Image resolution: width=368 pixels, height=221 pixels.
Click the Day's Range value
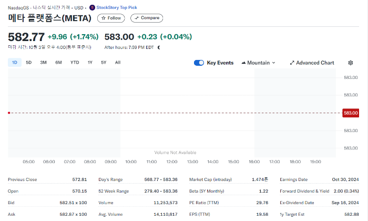[x=161, y=179]
